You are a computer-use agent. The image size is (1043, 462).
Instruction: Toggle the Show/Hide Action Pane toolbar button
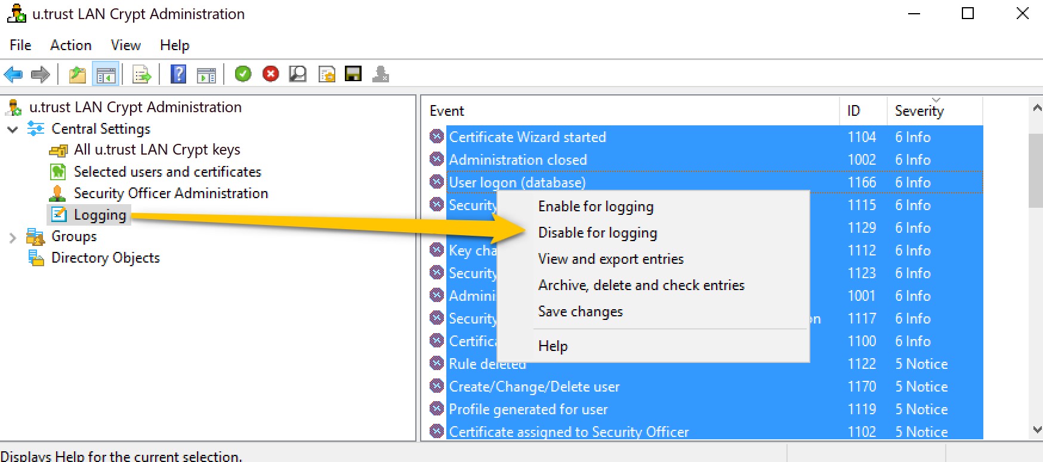coord(206,75)
